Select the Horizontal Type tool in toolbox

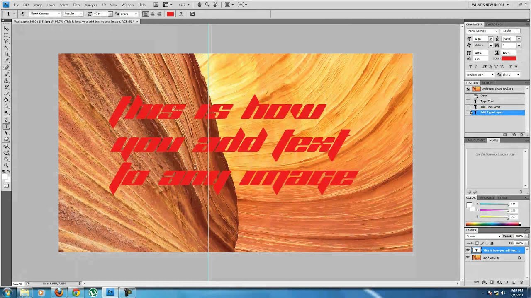(6, 126)
